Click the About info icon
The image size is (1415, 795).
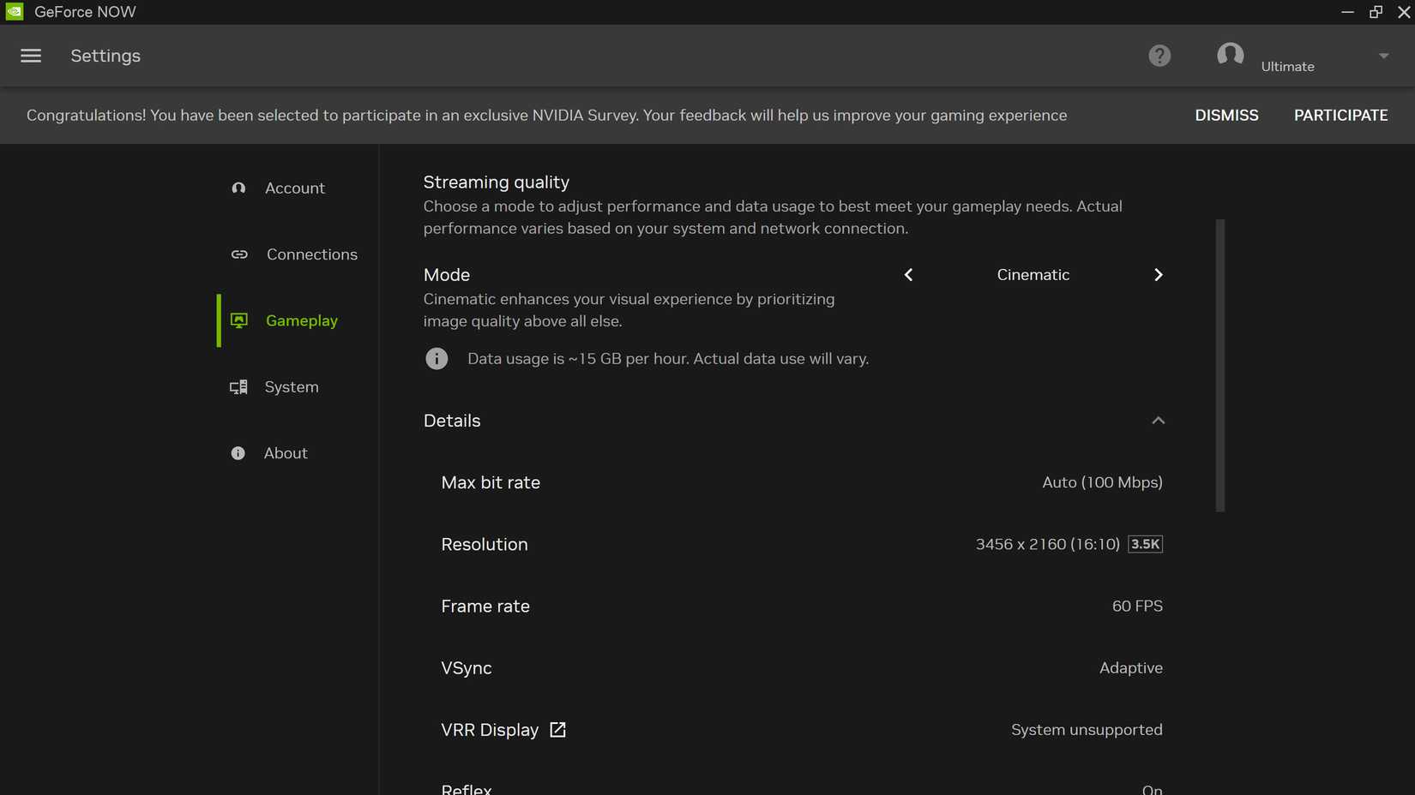click(x=238, y=452)
